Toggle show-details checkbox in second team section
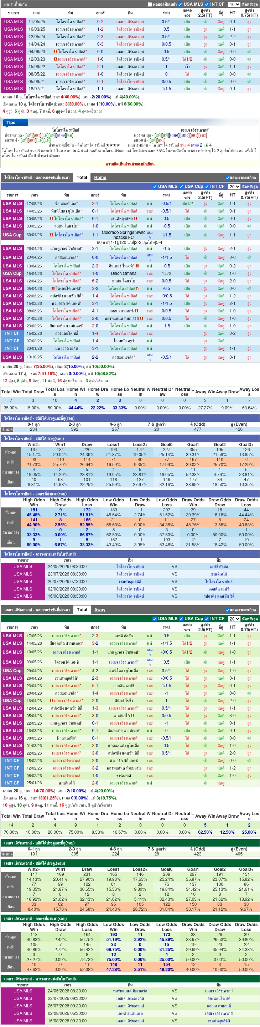This screenshot has height=1027, width=260. 228,610
